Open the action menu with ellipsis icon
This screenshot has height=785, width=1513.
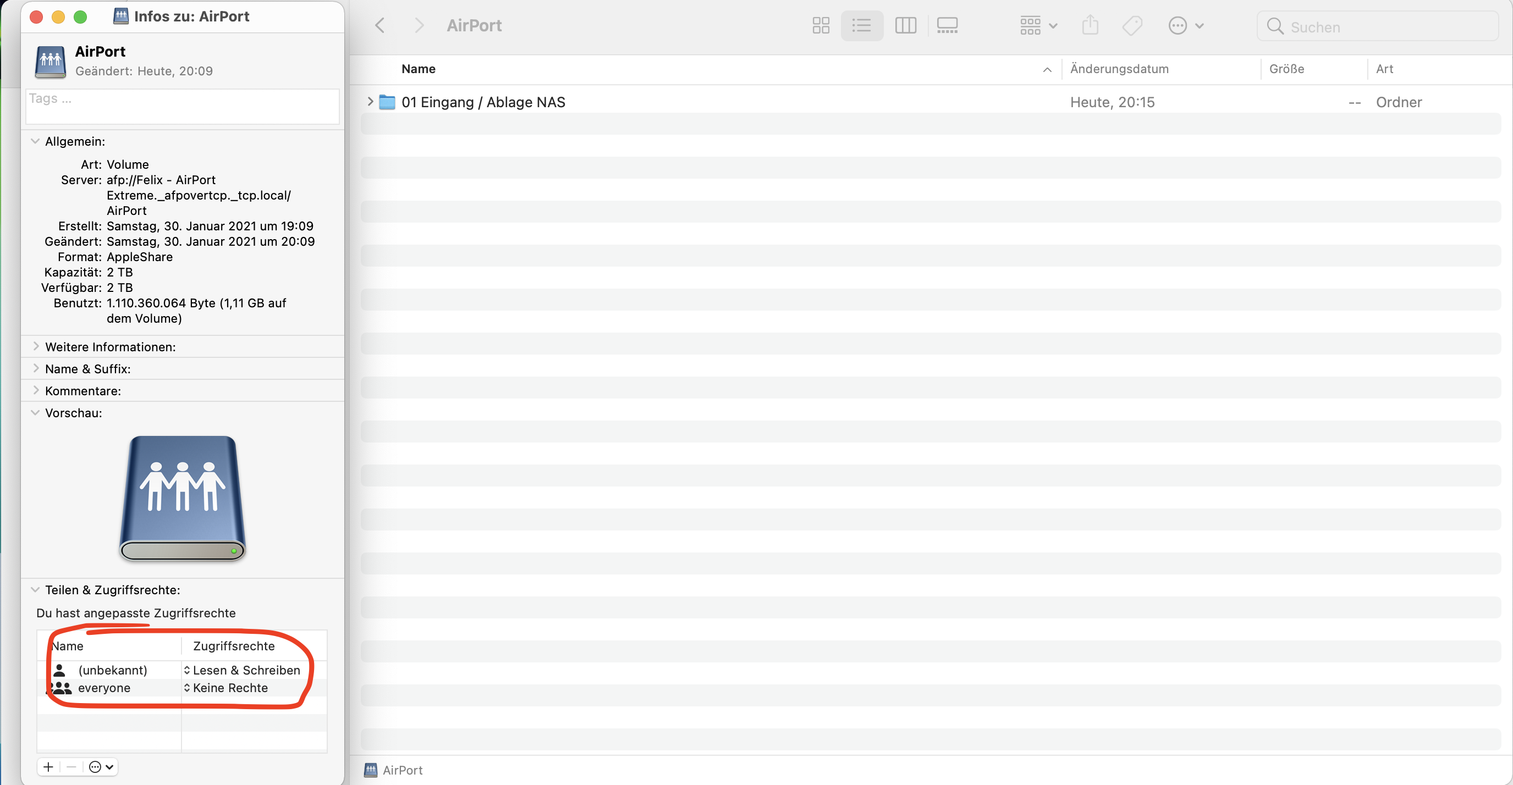[x=1185, y=26]
